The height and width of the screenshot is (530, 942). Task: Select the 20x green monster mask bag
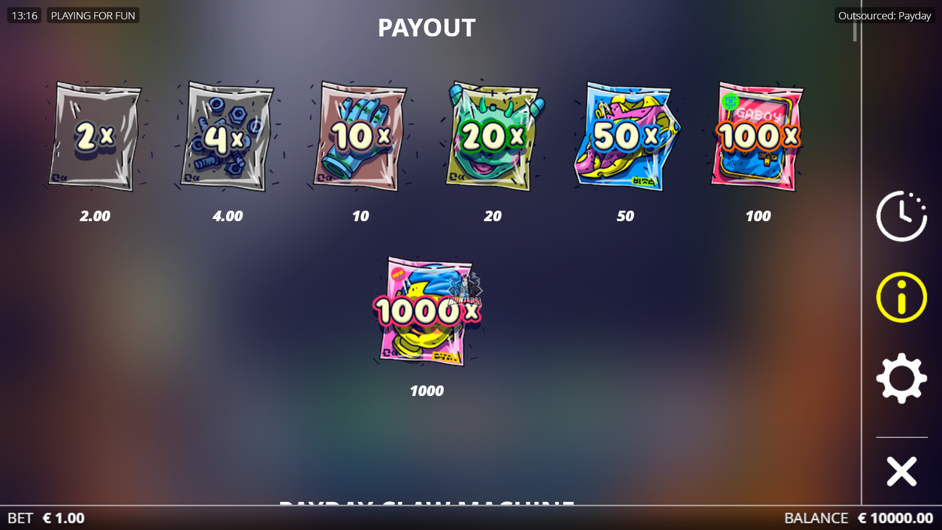pyautogui.click(x=493, y=137)
